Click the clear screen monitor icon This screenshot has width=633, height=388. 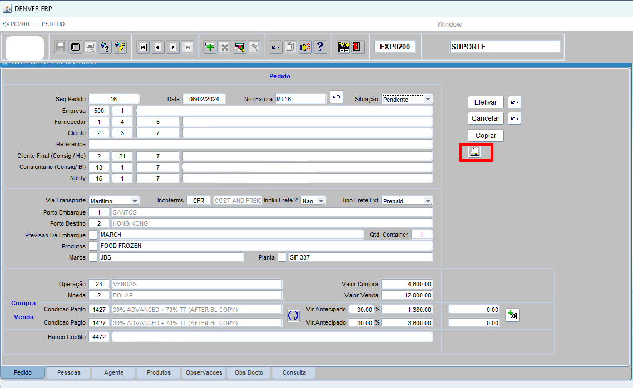click(x=76, y=47)
